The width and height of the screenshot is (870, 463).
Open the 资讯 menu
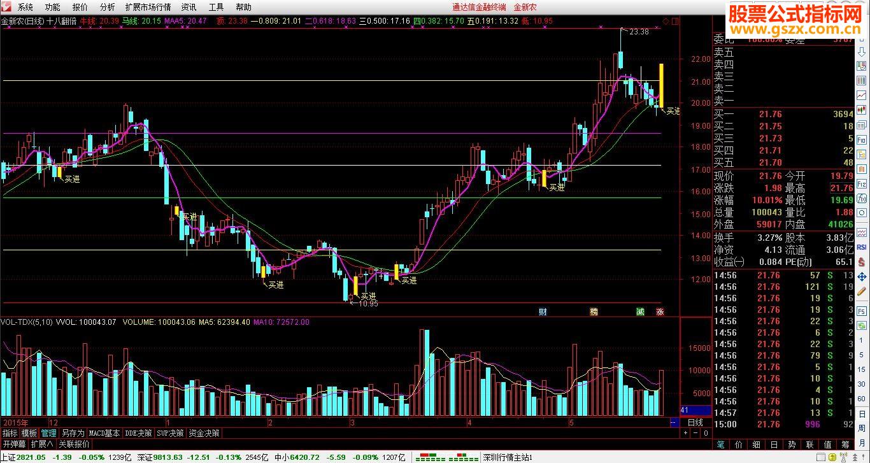point(189,7)
